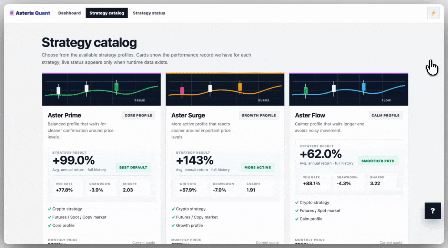This screenshot has height=248, width=448.
Task: Click the pink candlestick in Aster Surge chart
Action: [x=182, y=91]
